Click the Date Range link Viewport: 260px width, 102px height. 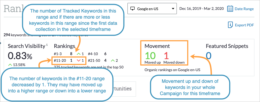click(244, 9)
